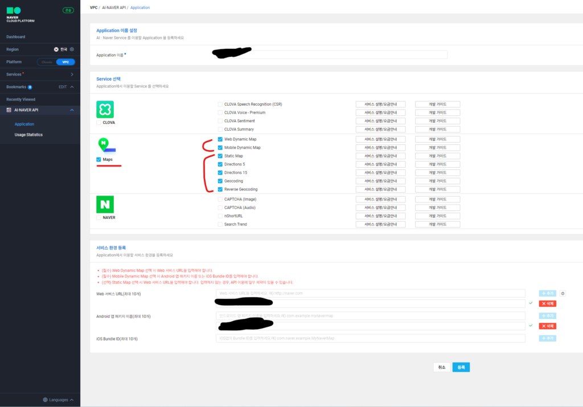Open developer guide for Geocoding

pyautogui.click(x=437, y=181)
